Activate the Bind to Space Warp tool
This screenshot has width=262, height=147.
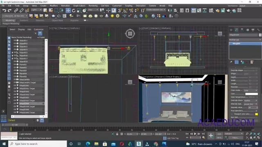27,11
